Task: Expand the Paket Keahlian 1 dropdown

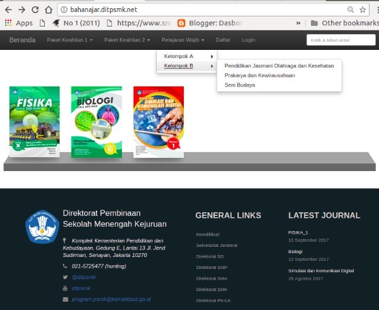Action: point(70,40)
